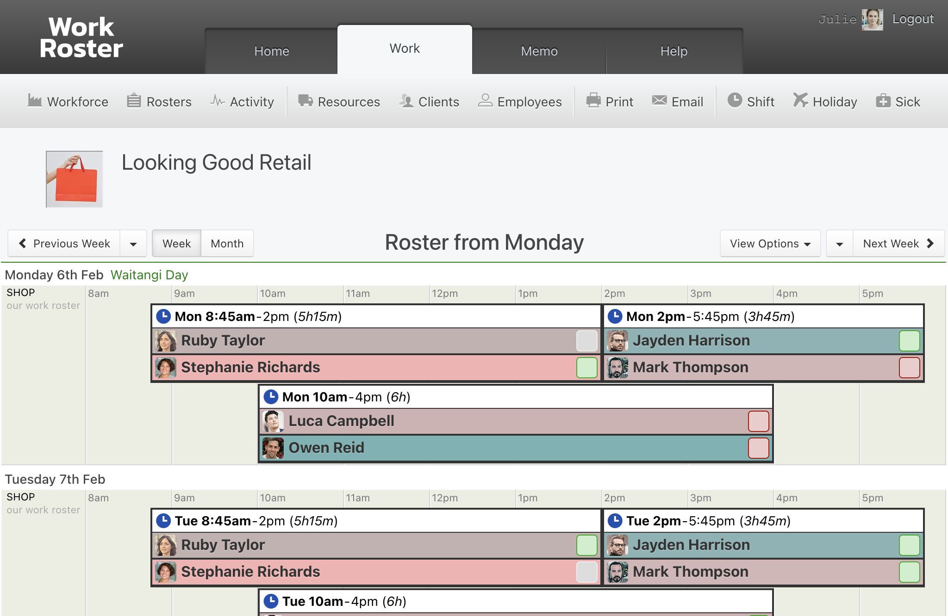Viewport: 948px width, 616px height.
Task: Open the Mon 10am-4pm shift header
Action: click(x=516, y=397)
